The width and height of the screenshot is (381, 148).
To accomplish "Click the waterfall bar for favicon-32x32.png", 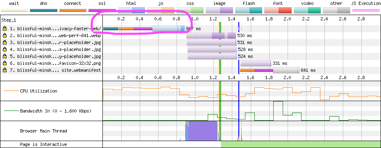I will click(256, 63).
